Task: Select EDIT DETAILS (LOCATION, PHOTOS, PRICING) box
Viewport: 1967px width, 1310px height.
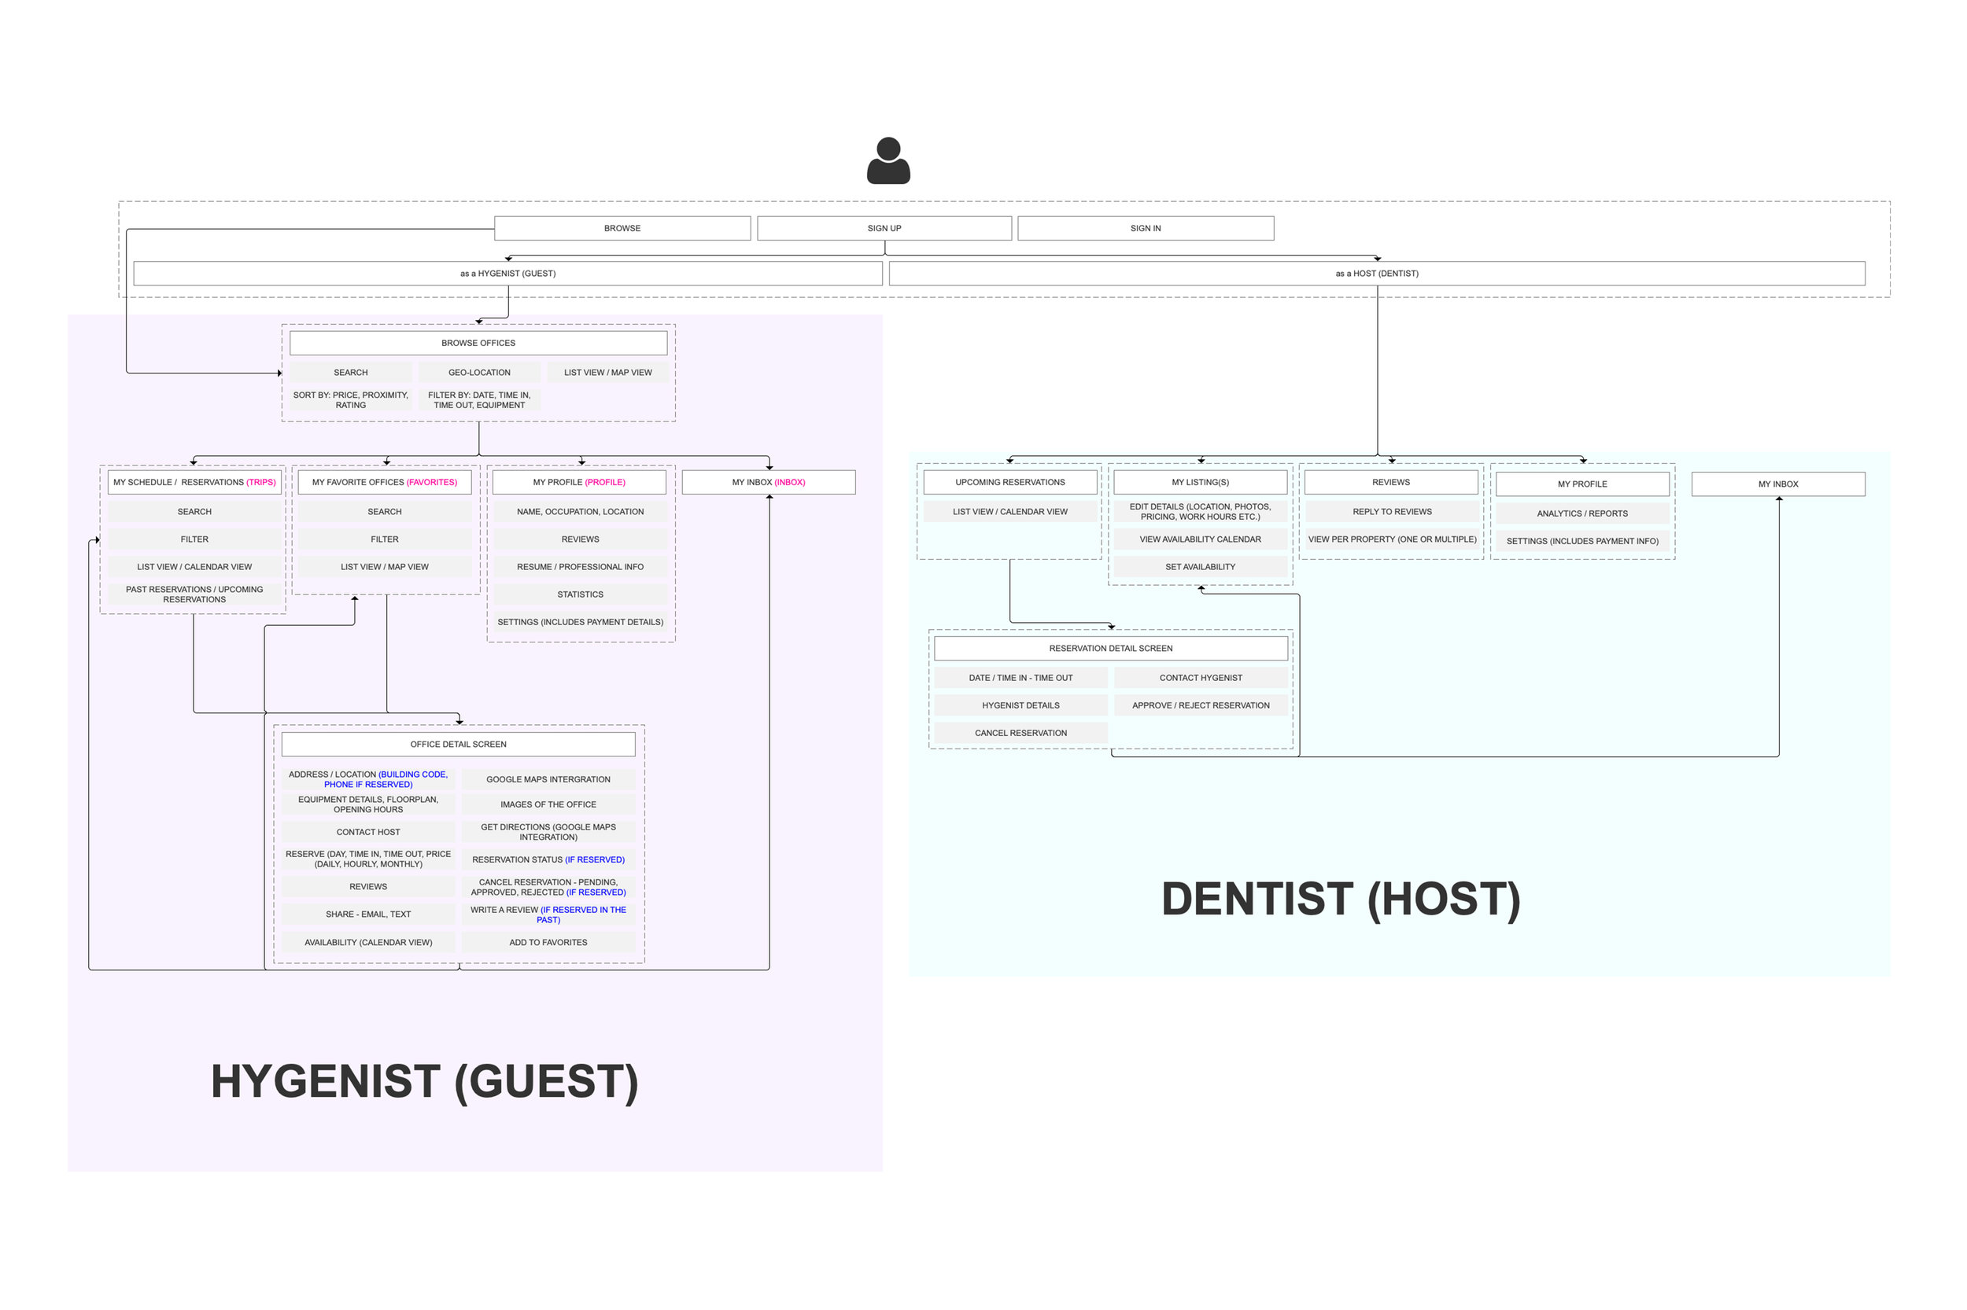Action: 1201,512
